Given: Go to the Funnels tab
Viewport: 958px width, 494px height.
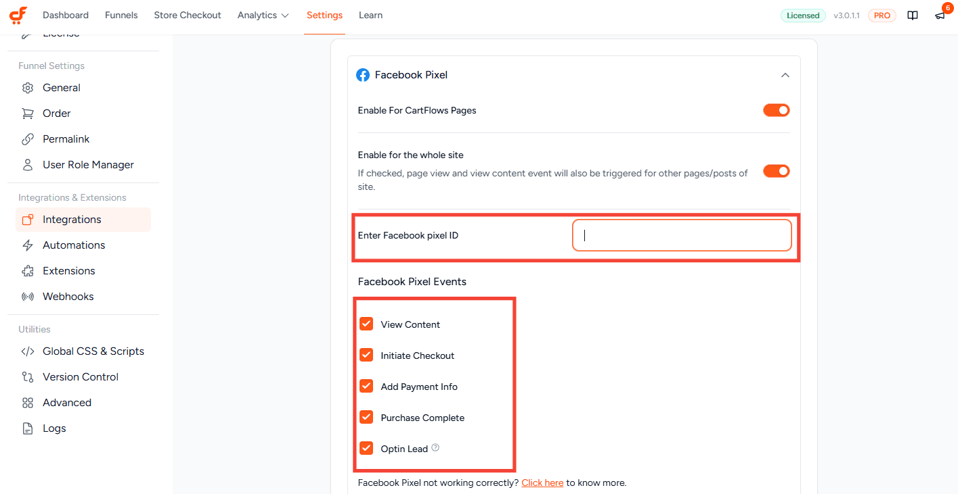Looking at the screenshot, I should pyautogui.click(x=121, y=15).
